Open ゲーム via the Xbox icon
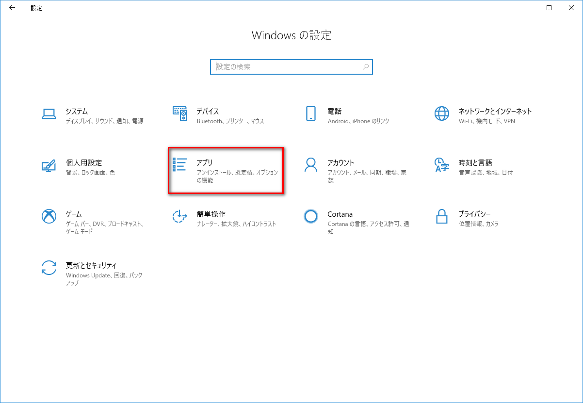This screenshot has height=403, width=583. [49, 216]
